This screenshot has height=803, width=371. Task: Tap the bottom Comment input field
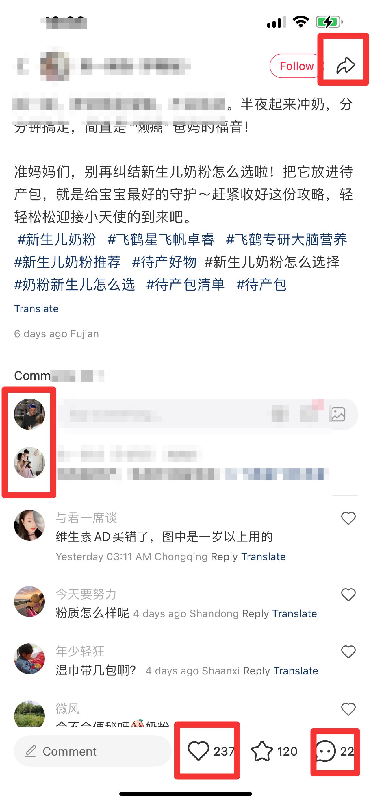click(x=92, y=751)
